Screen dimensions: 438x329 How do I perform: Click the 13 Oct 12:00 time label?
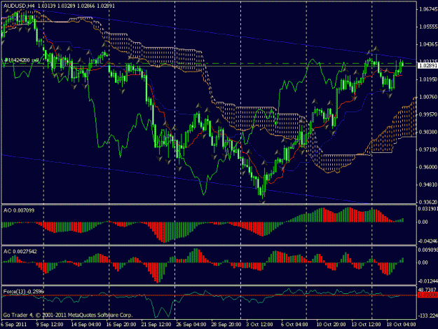click(366, 325)
